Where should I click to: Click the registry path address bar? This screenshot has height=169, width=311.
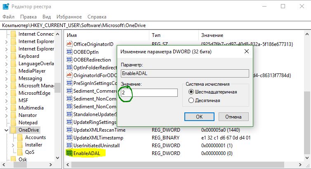pos(155,25)
